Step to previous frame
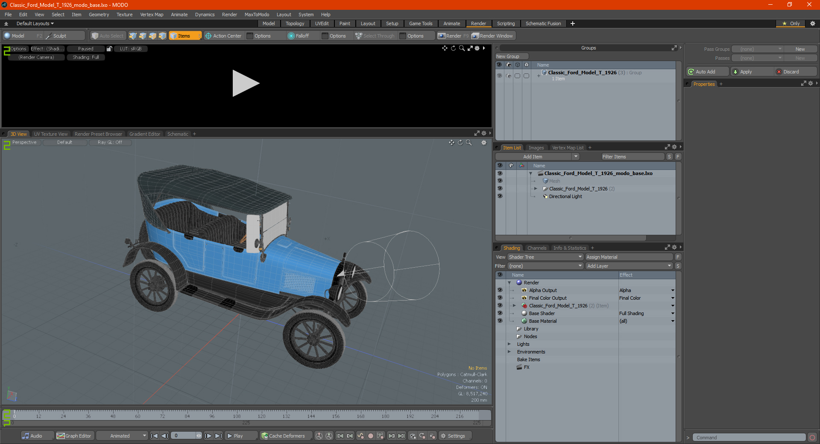 point(164,436)
